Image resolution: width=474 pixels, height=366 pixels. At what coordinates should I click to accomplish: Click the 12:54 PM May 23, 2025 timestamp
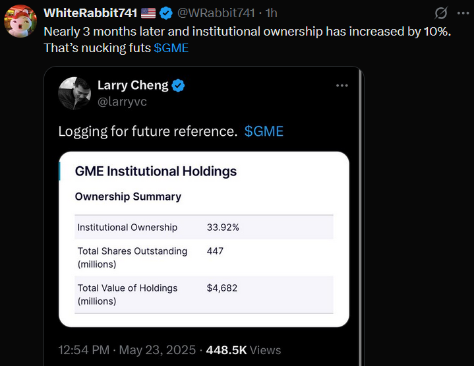pyautogui.click(x=127, y=350)
